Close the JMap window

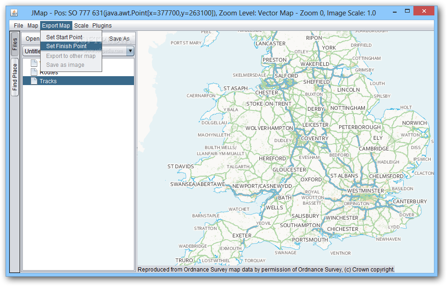(424, 11)
